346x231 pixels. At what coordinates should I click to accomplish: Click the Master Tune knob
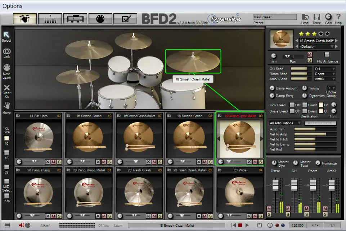296,163
